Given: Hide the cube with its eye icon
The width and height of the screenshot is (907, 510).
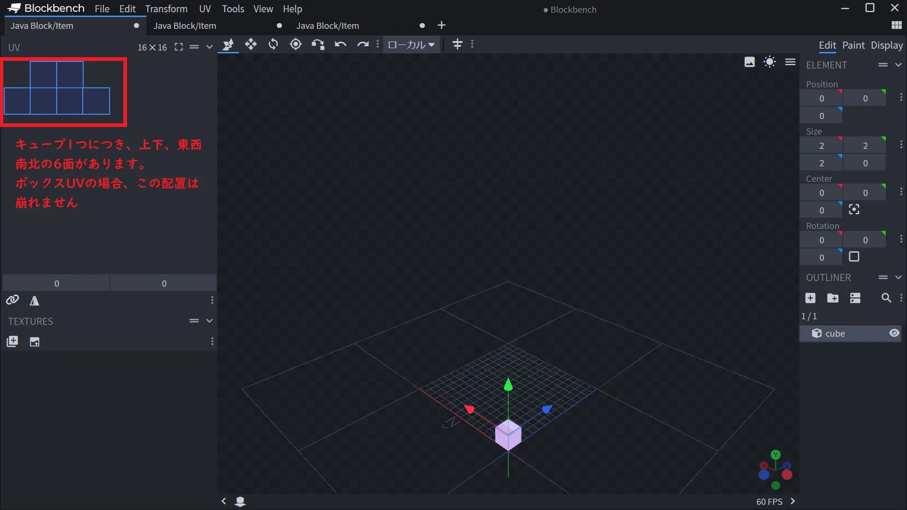Looking at the screenshot, I should pos(894,333).
